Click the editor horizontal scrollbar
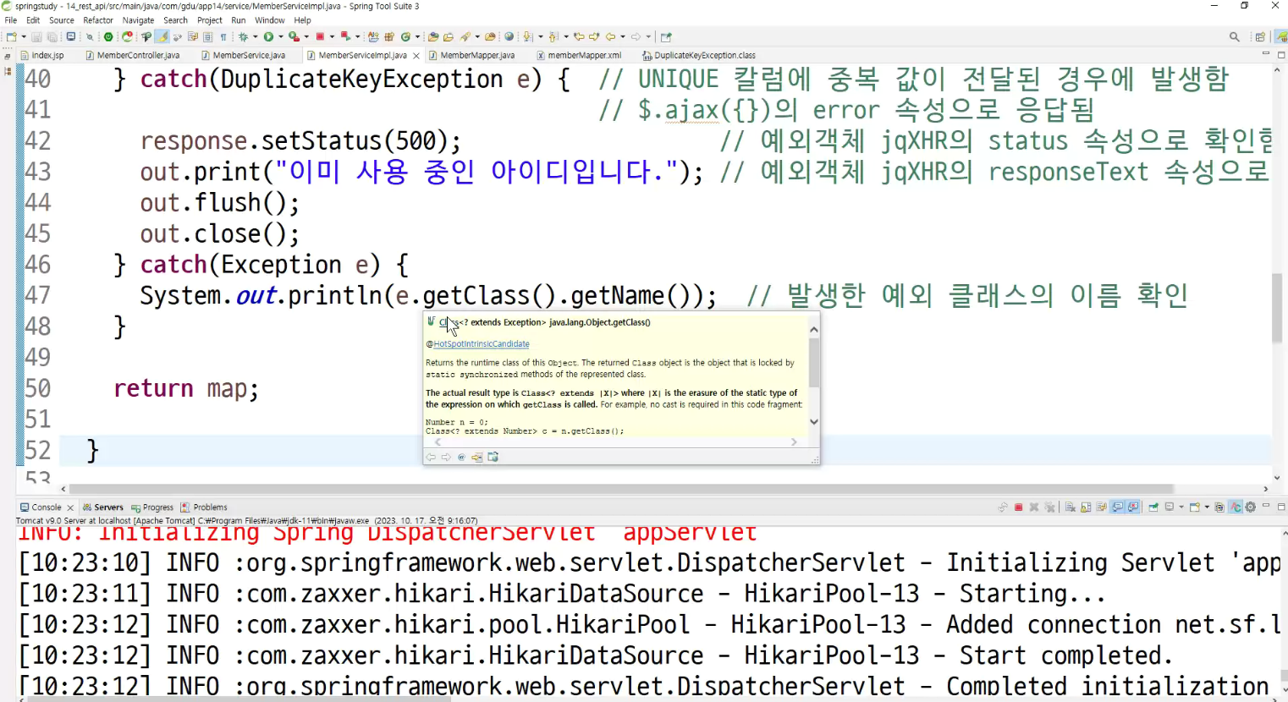 tap(621, 489)
